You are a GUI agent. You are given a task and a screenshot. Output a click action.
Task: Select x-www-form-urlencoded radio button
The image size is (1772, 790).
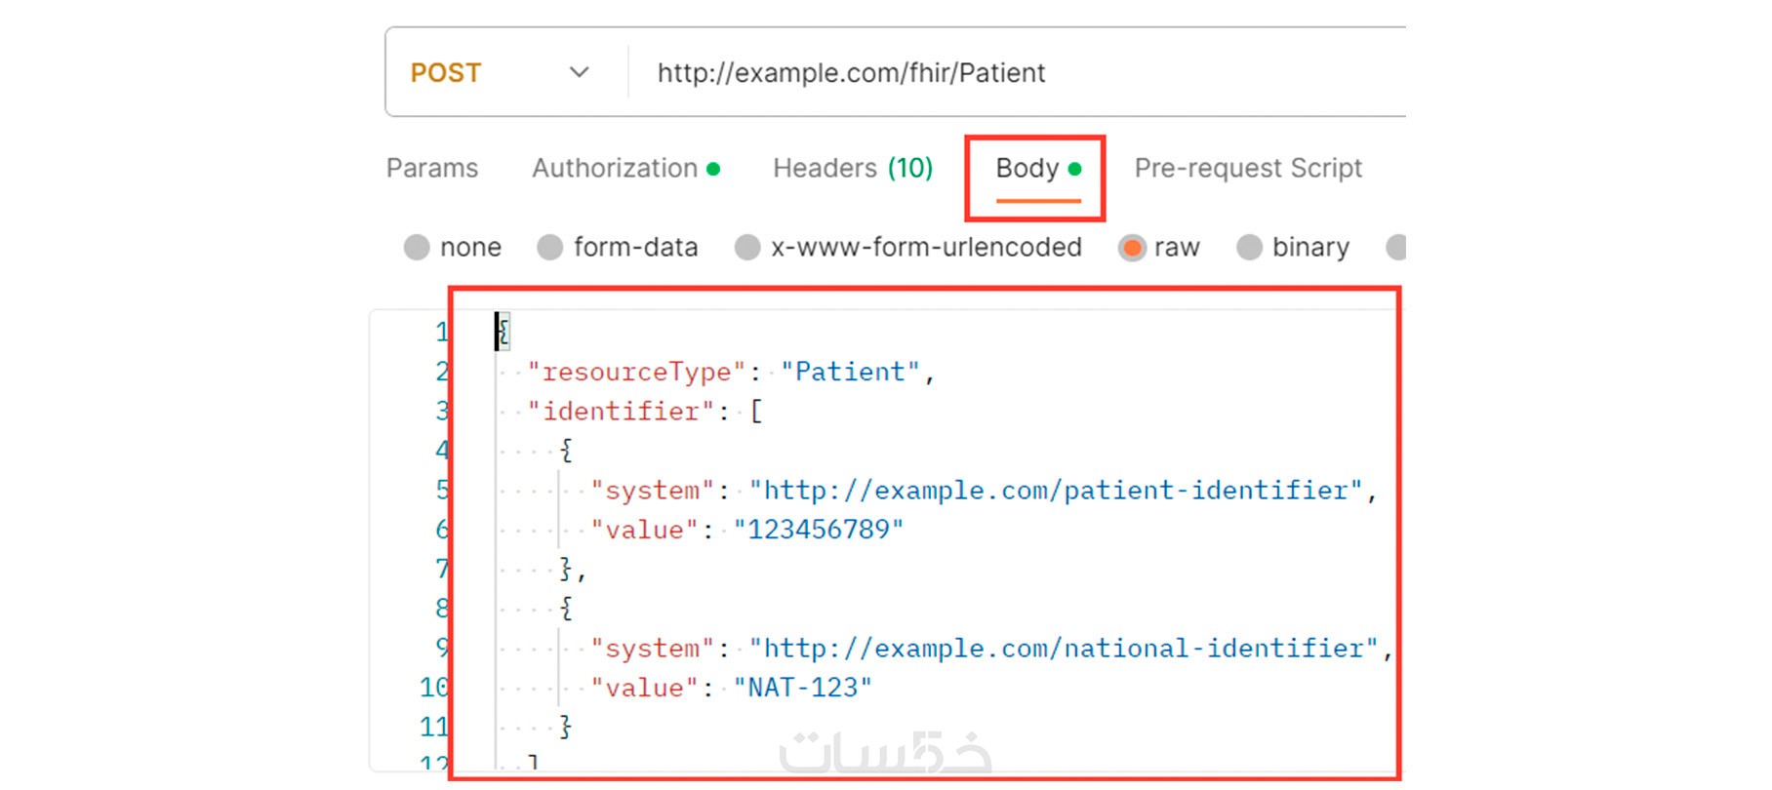[747, 248]
